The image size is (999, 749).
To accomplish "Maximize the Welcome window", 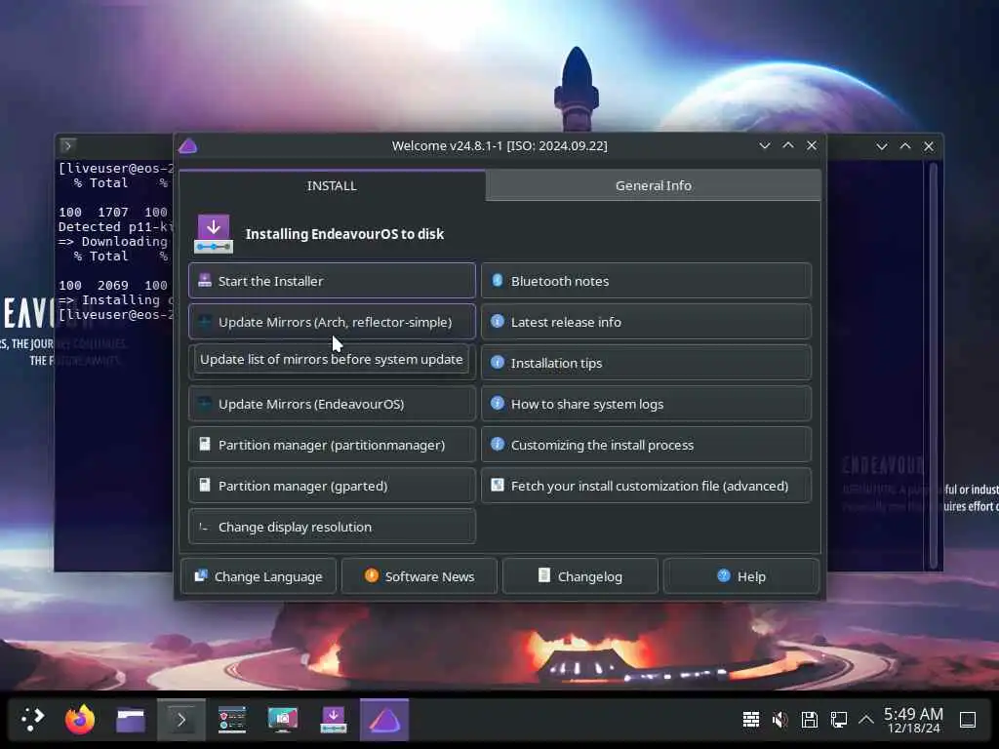I will tap(788, 146).
